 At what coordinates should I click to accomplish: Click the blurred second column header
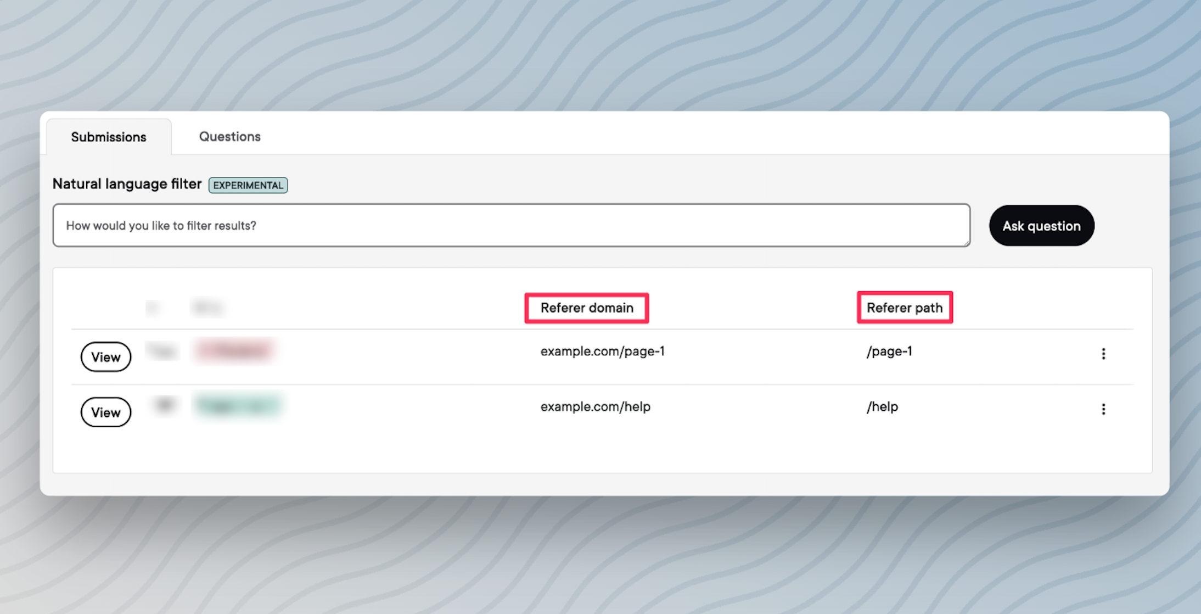tap(207, 308)
